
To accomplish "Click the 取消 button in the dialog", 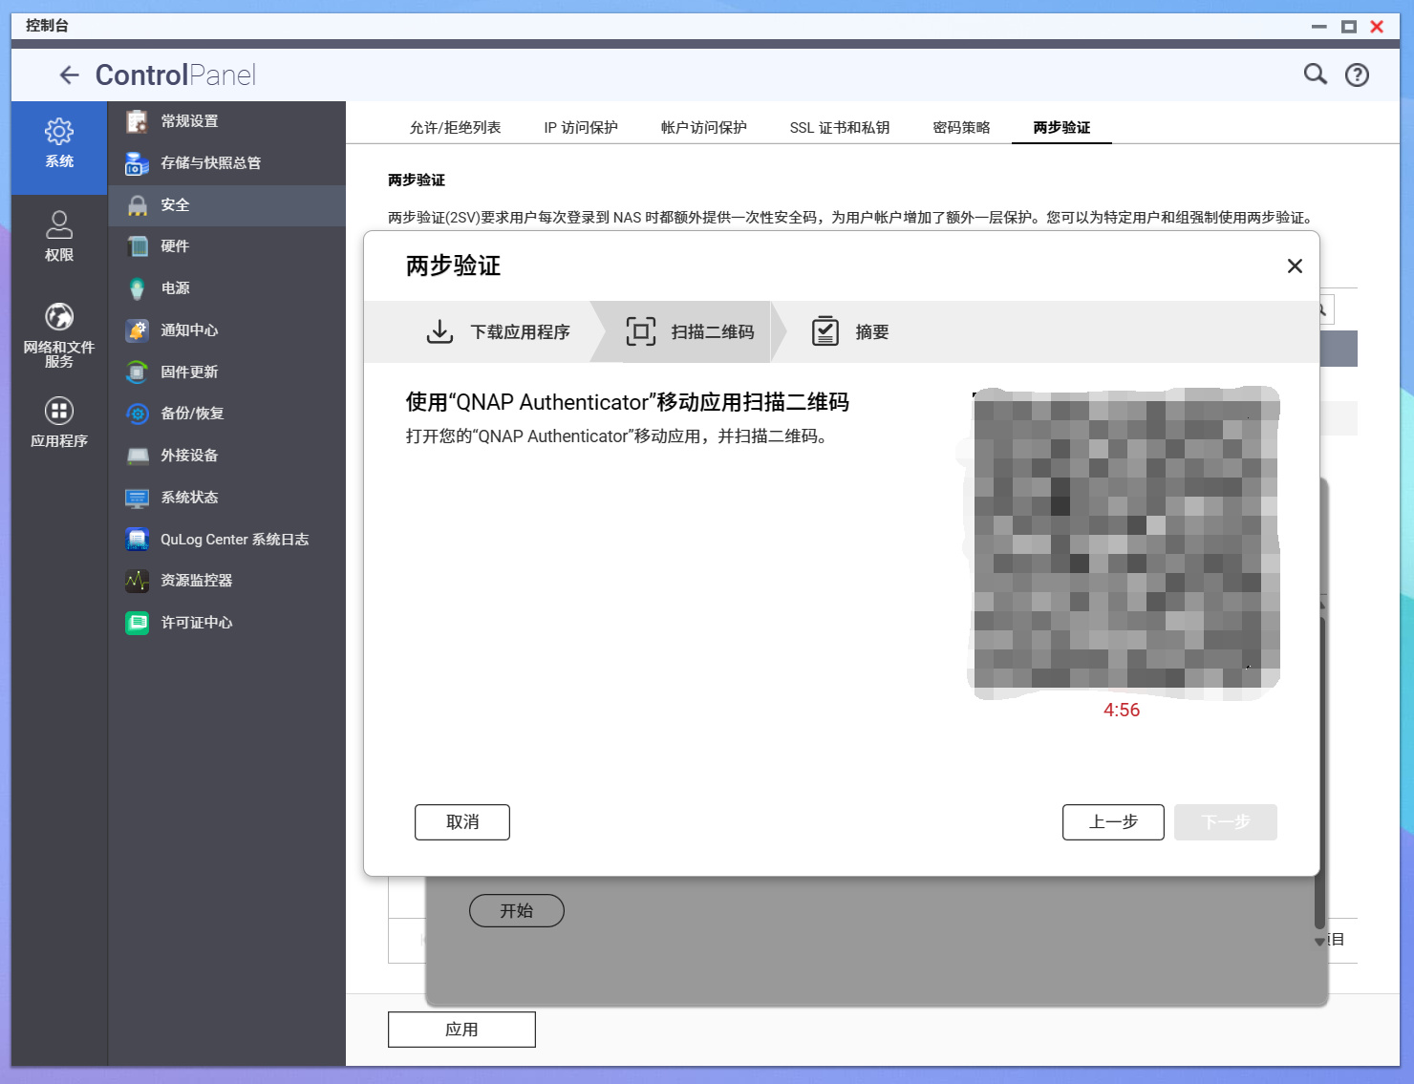I will pyautogui.click(x=462, y=822).
